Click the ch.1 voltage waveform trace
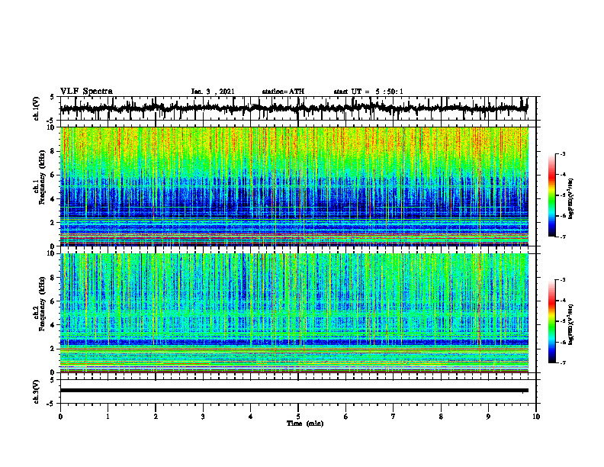 [x=294, y=108]
